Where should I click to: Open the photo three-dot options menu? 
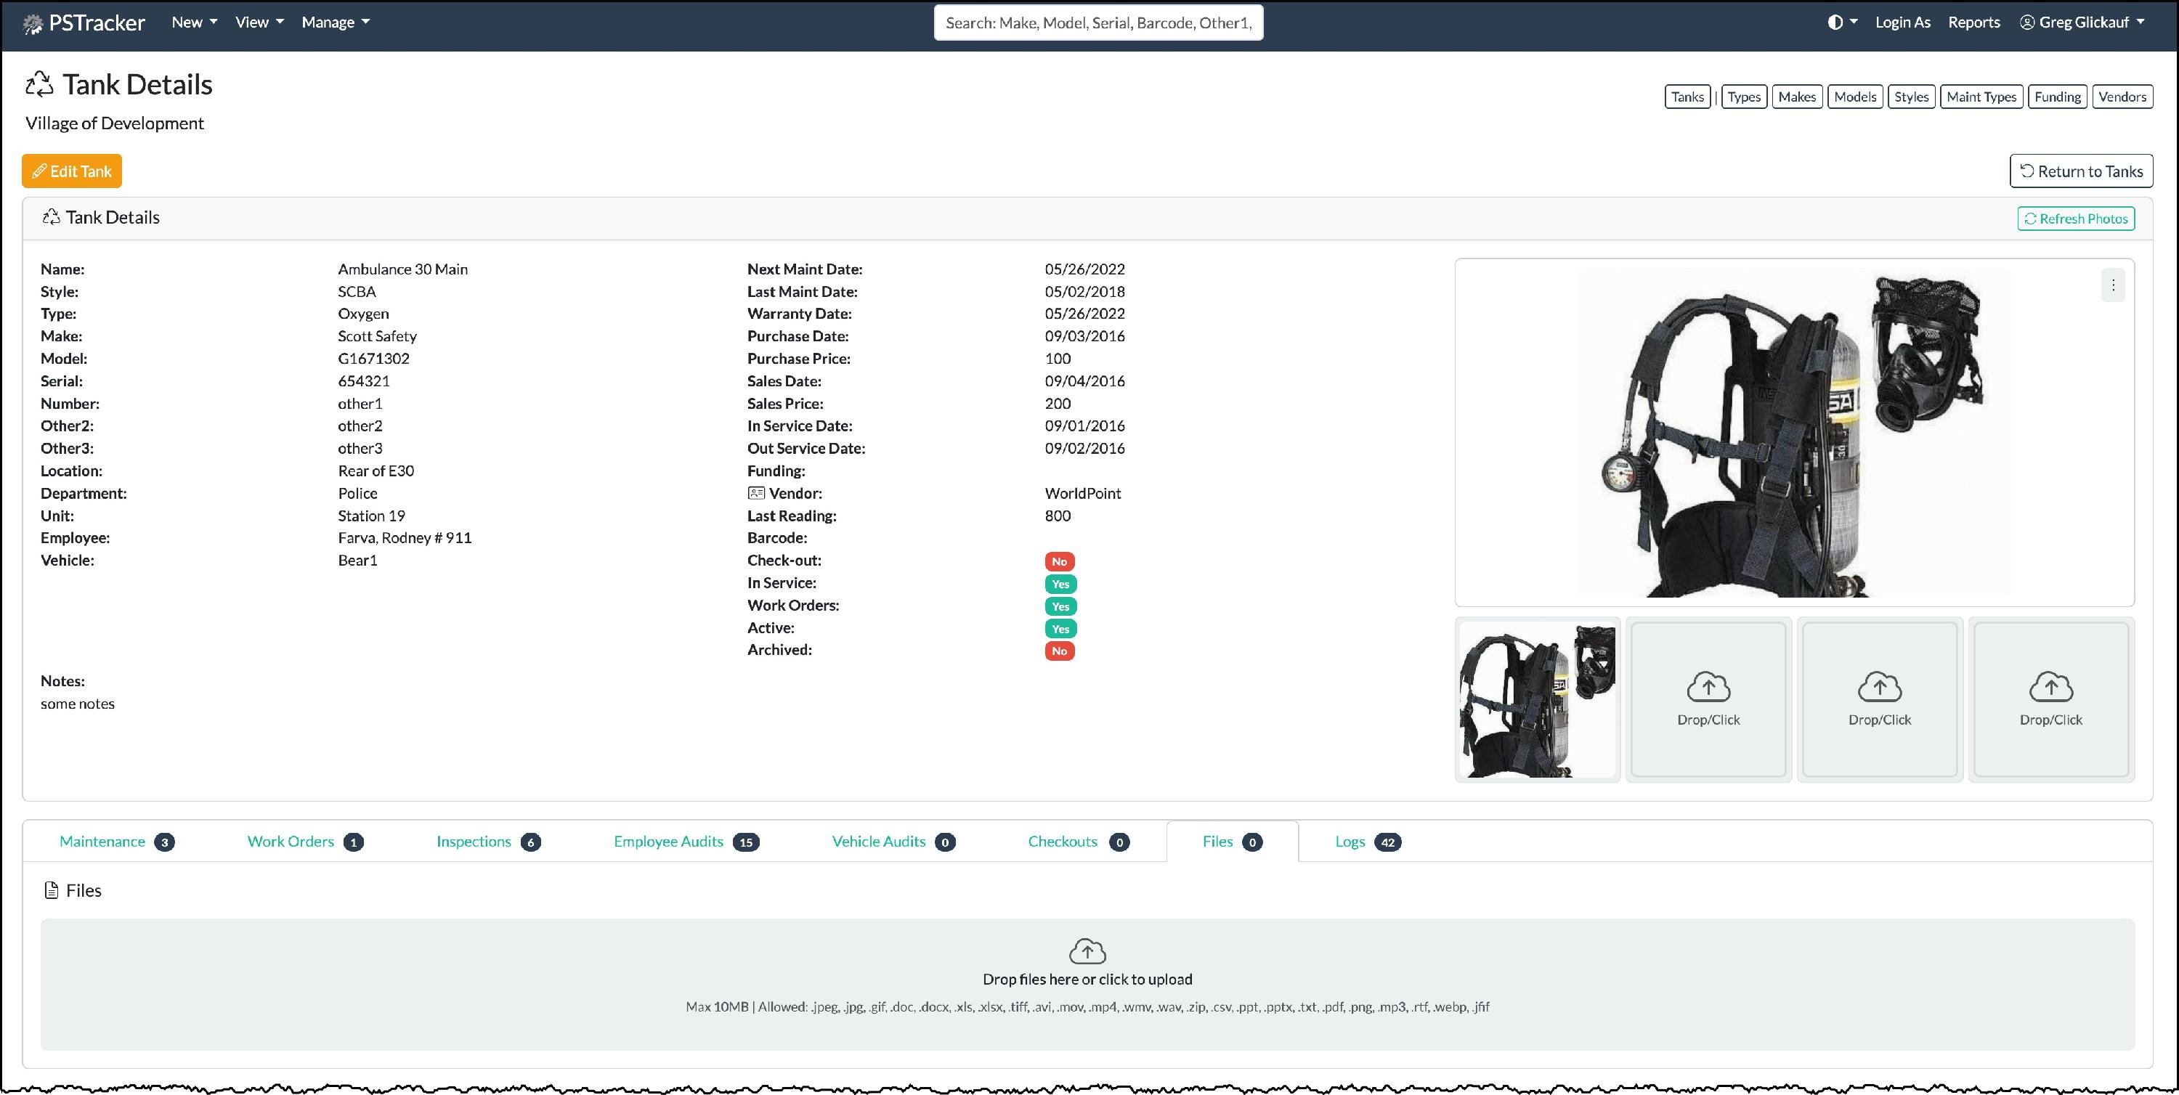(2112, 286)
